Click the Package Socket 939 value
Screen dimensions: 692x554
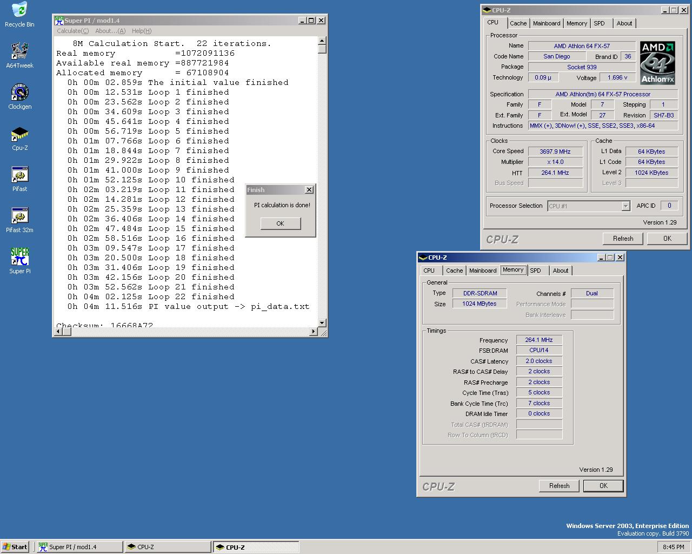click(582, 67)
